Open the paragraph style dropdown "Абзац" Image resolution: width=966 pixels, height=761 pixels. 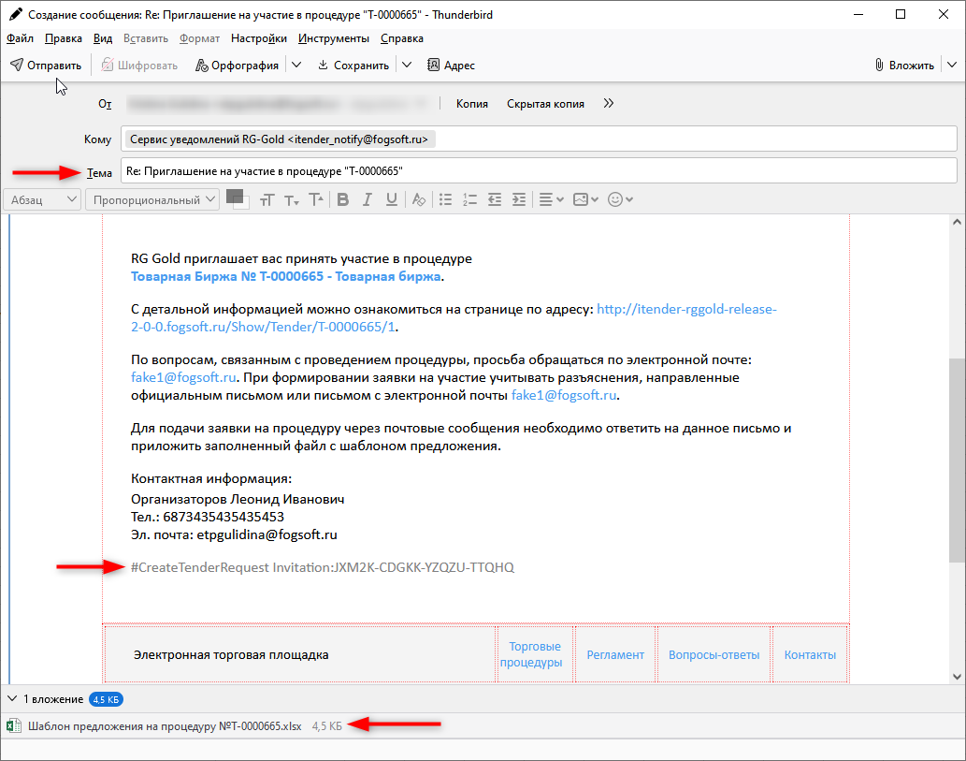[43, 199]
